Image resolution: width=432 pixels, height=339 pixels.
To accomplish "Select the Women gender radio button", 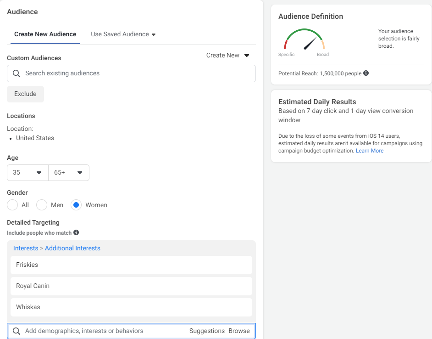I will tap(76, 205).
